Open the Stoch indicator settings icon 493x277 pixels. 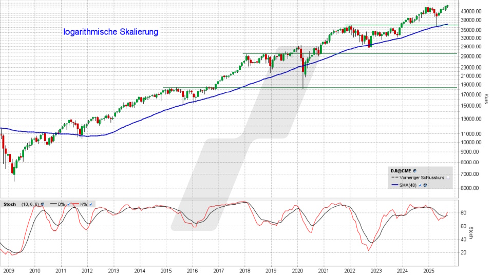pos(43,204)
